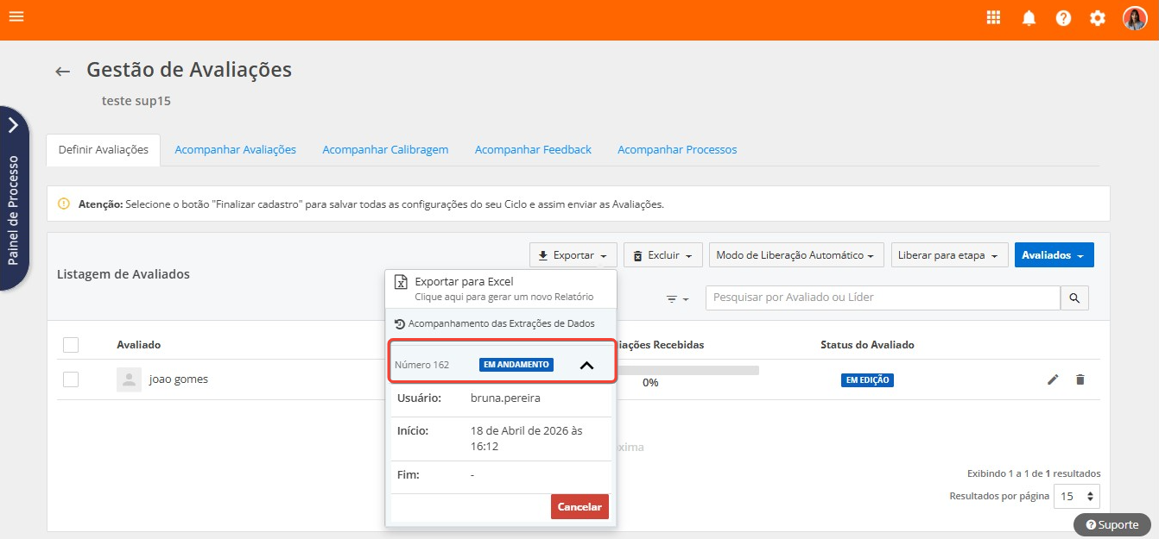Edit joao gomes with pencil icon
The image size is (1159, 539).
1053,379
